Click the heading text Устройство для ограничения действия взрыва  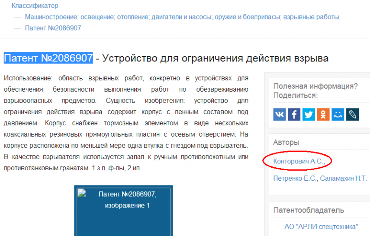(215, 58)
